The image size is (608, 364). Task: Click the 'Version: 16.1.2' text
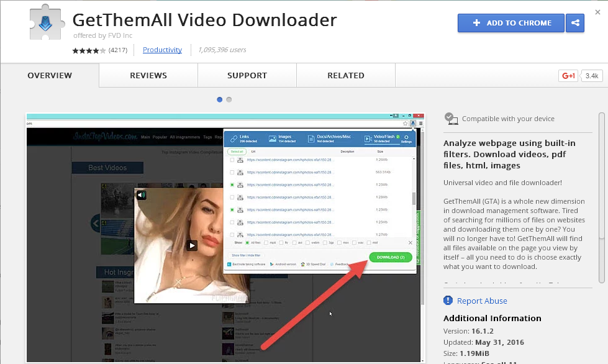(x=468, y=331)
